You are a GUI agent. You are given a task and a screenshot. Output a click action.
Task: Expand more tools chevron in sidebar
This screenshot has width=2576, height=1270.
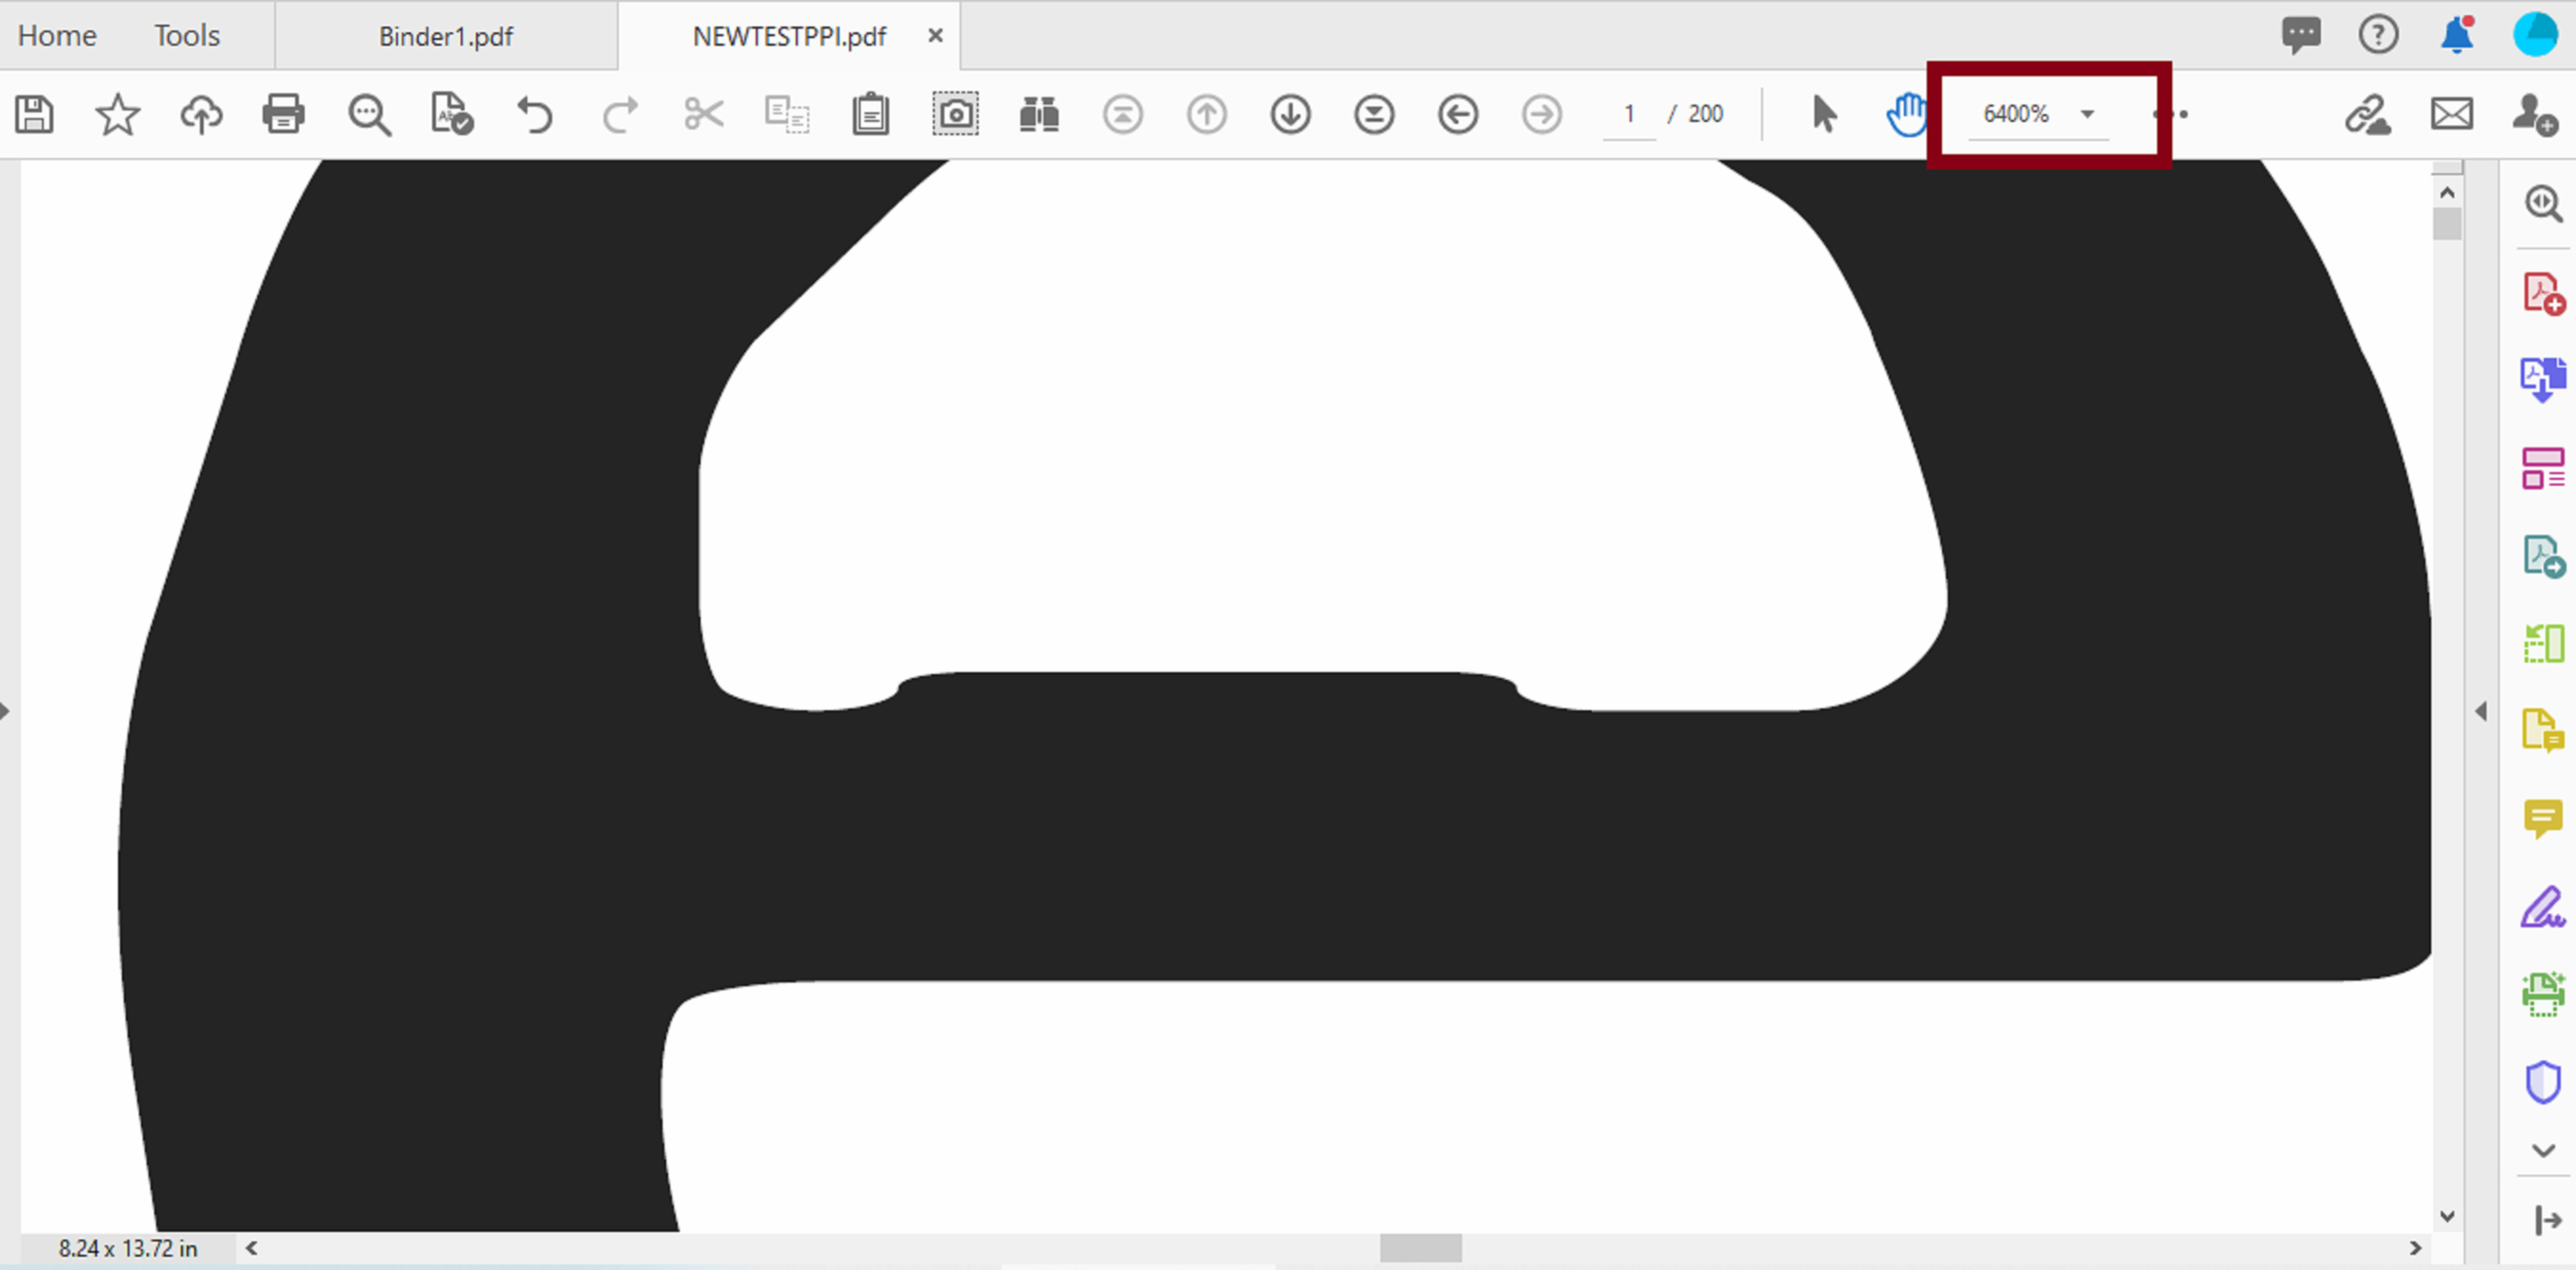(2543, 1150)
